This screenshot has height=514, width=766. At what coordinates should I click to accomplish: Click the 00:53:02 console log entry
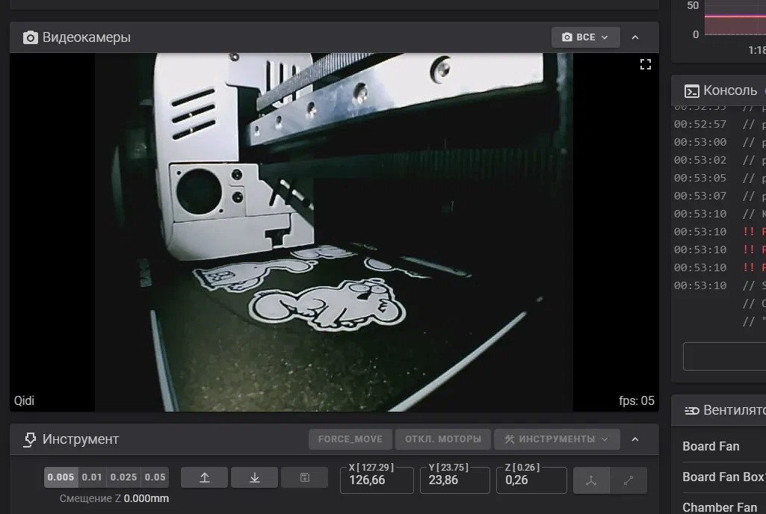click(x=720, y=161)
